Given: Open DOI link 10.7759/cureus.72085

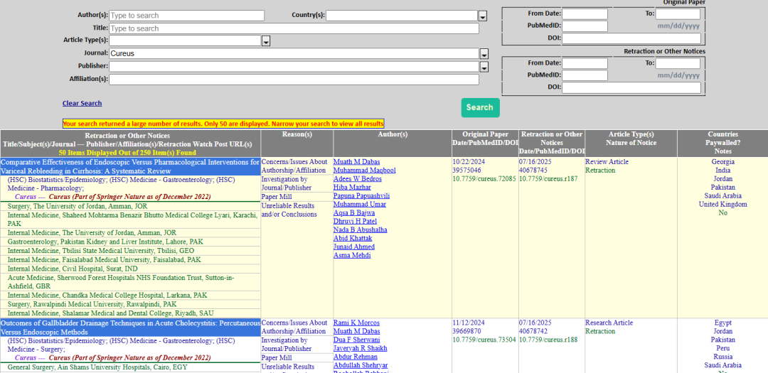Looking at the screenshot, I should [484, 179].
